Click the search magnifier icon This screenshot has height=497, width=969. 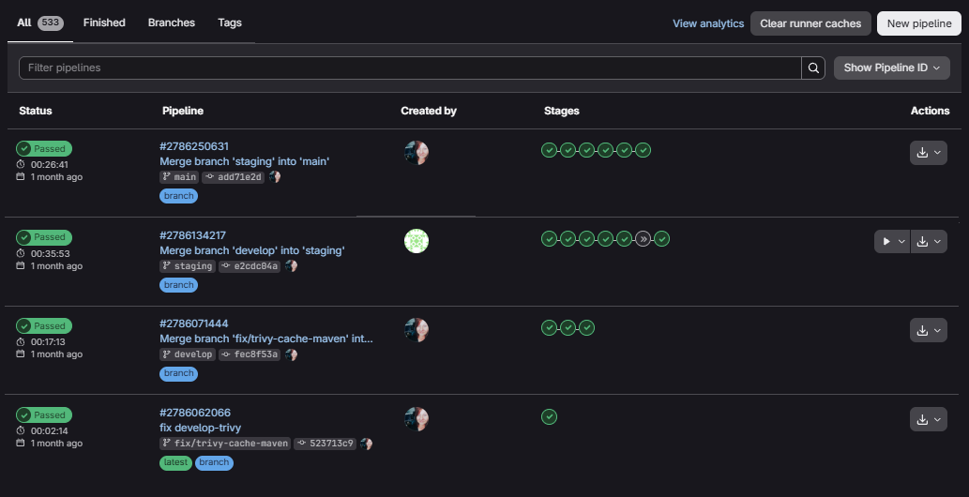tap(813, 68)
